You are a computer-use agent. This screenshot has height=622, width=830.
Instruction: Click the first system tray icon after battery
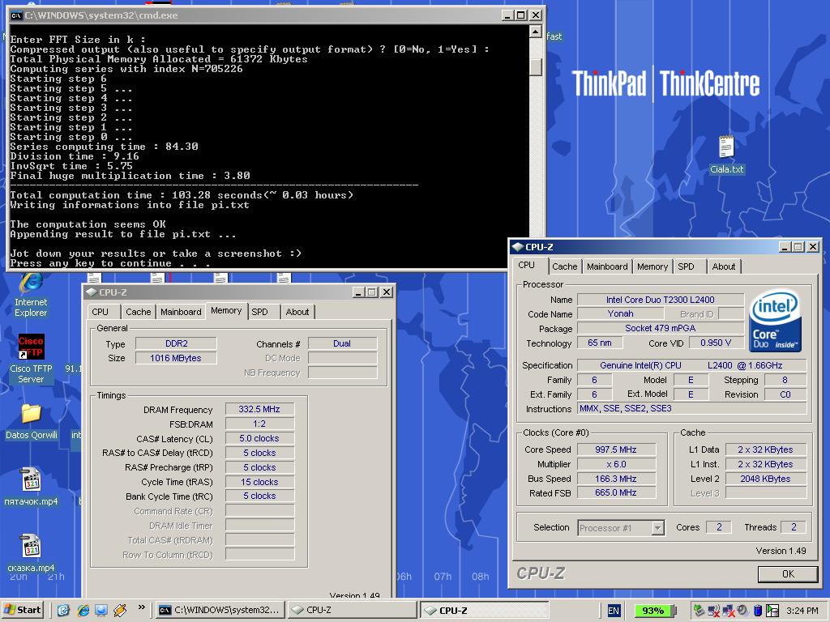(x=700, y=611)
